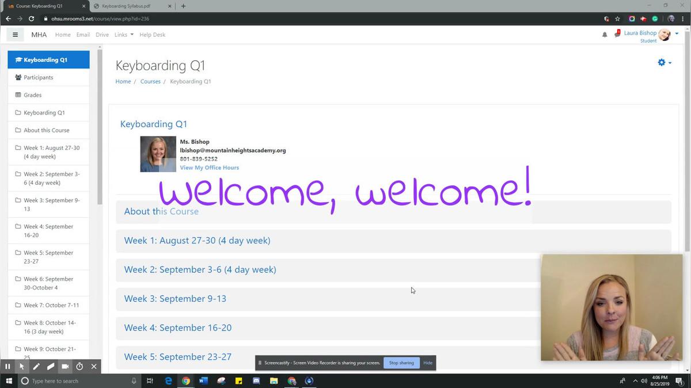Click the Screencastify extension icon
691x388 pixels.
643,18
